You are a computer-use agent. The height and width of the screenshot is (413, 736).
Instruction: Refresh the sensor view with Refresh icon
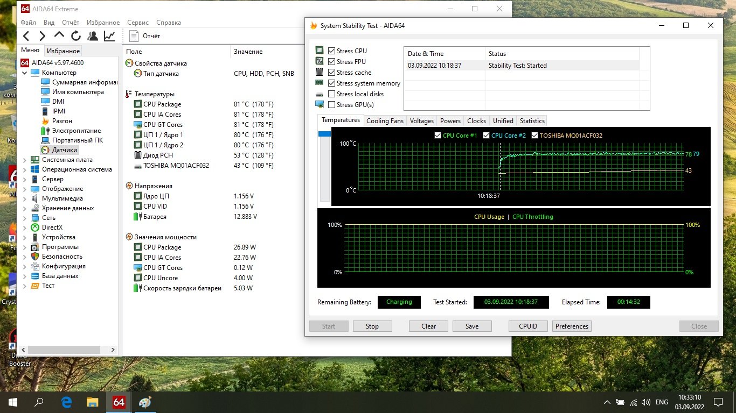[76, 36]
